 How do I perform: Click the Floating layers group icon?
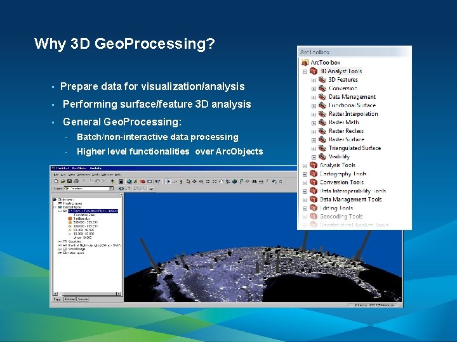click(60, 203)
